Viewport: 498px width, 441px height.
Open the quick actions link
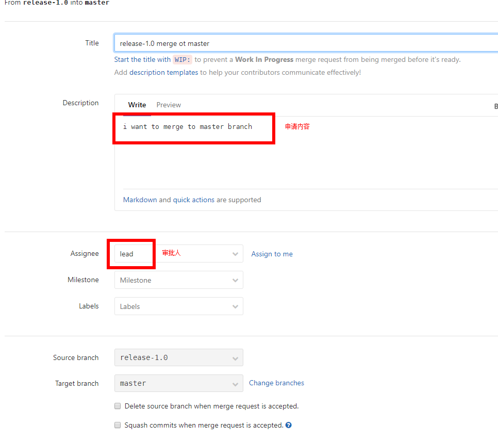click(x=193, y=200)
